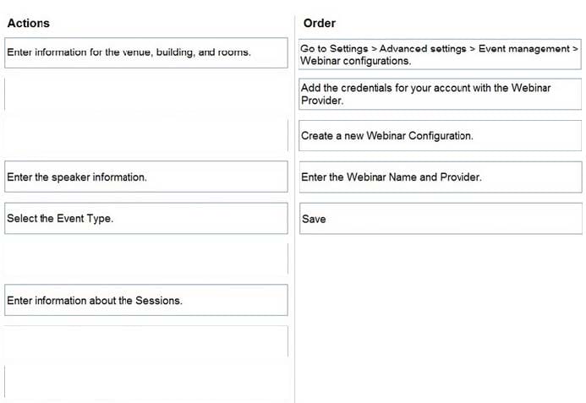This screenshot has width=586, height=403.
Task: Click the 'Enter the speaker information' action
Action: point(146,177)
